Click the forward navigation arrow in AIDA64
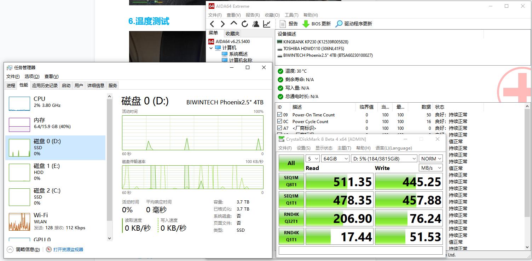This screenshot has width=532, height=261. [222, 24]
